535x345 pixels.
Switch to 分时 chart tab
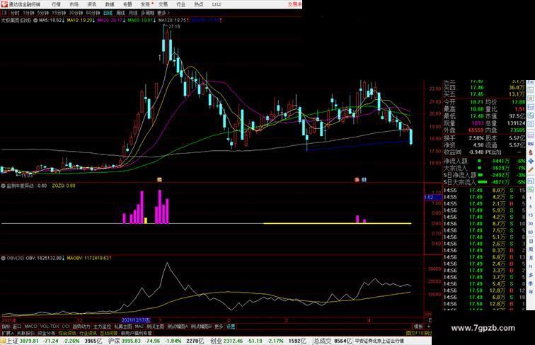click(15, 13)
